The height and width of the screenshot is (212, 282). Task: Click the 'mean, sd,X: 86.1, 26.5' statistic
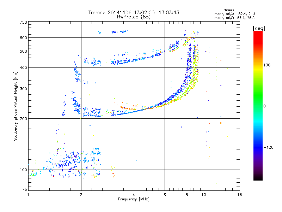tap(234, 18)
